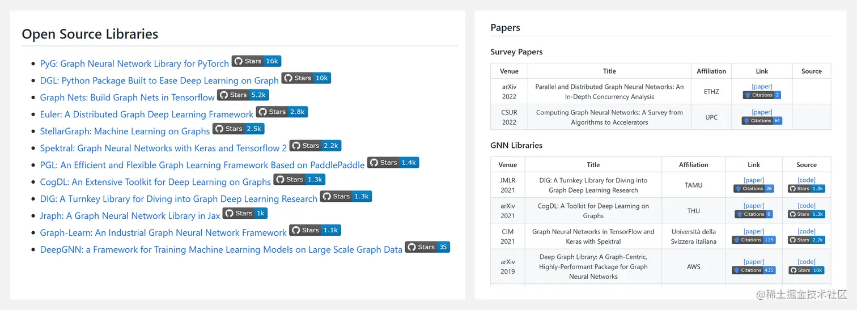The image size is (857, 310).
Task: Open [paper] link in CogDL arXiv 2021 row
Action: click(x=754, y=206)
